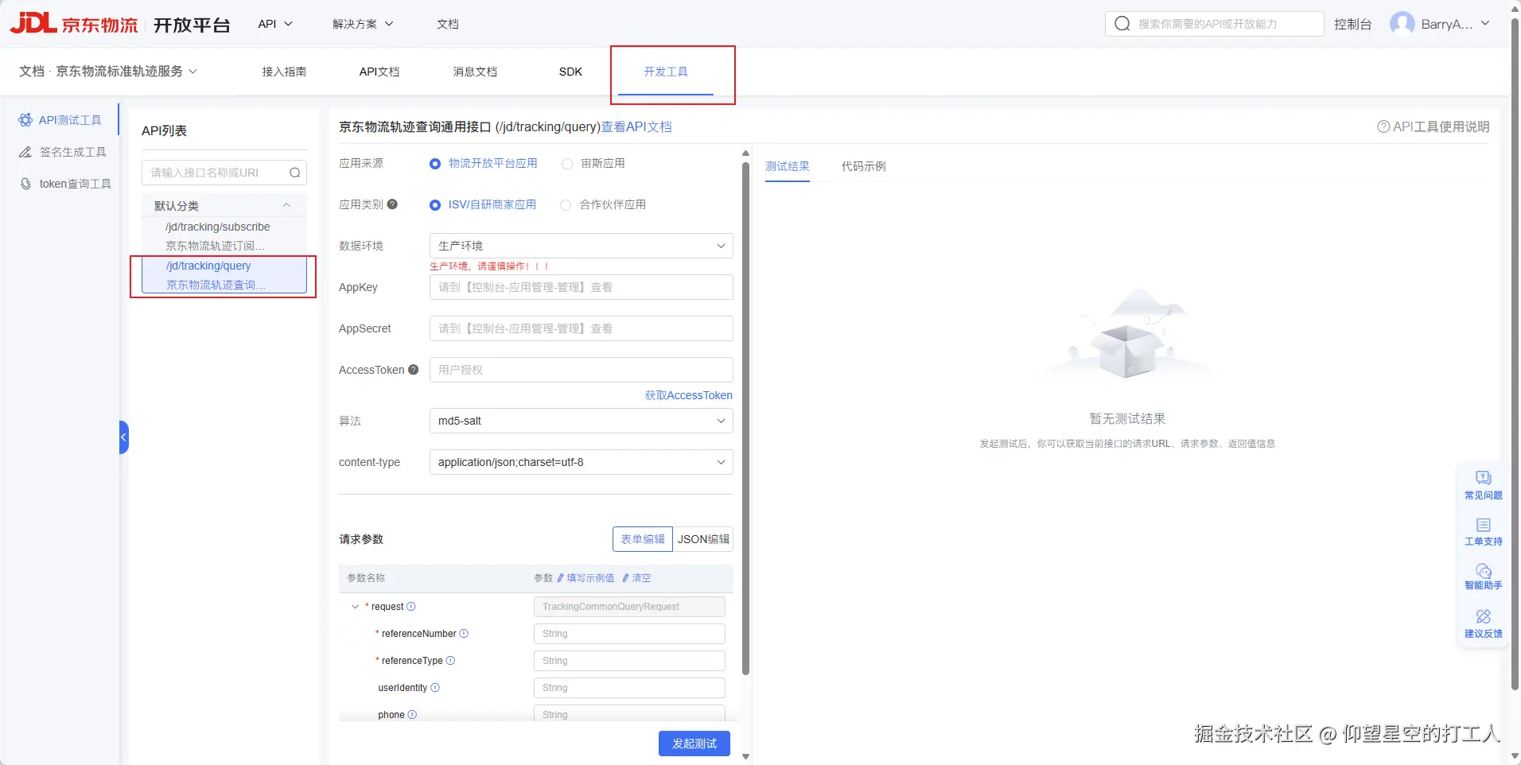Expand the 解决方案 menu
Viewport: 1521px width, 765px height.
tap(363, 24)
